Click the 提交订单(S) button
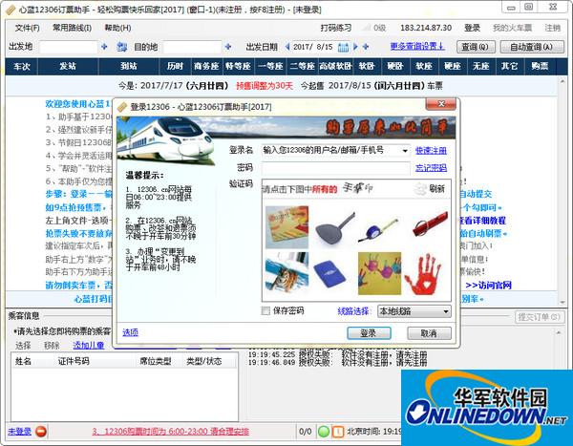The width and height of the screenshot is (573, 446). [x=539, y=317]
